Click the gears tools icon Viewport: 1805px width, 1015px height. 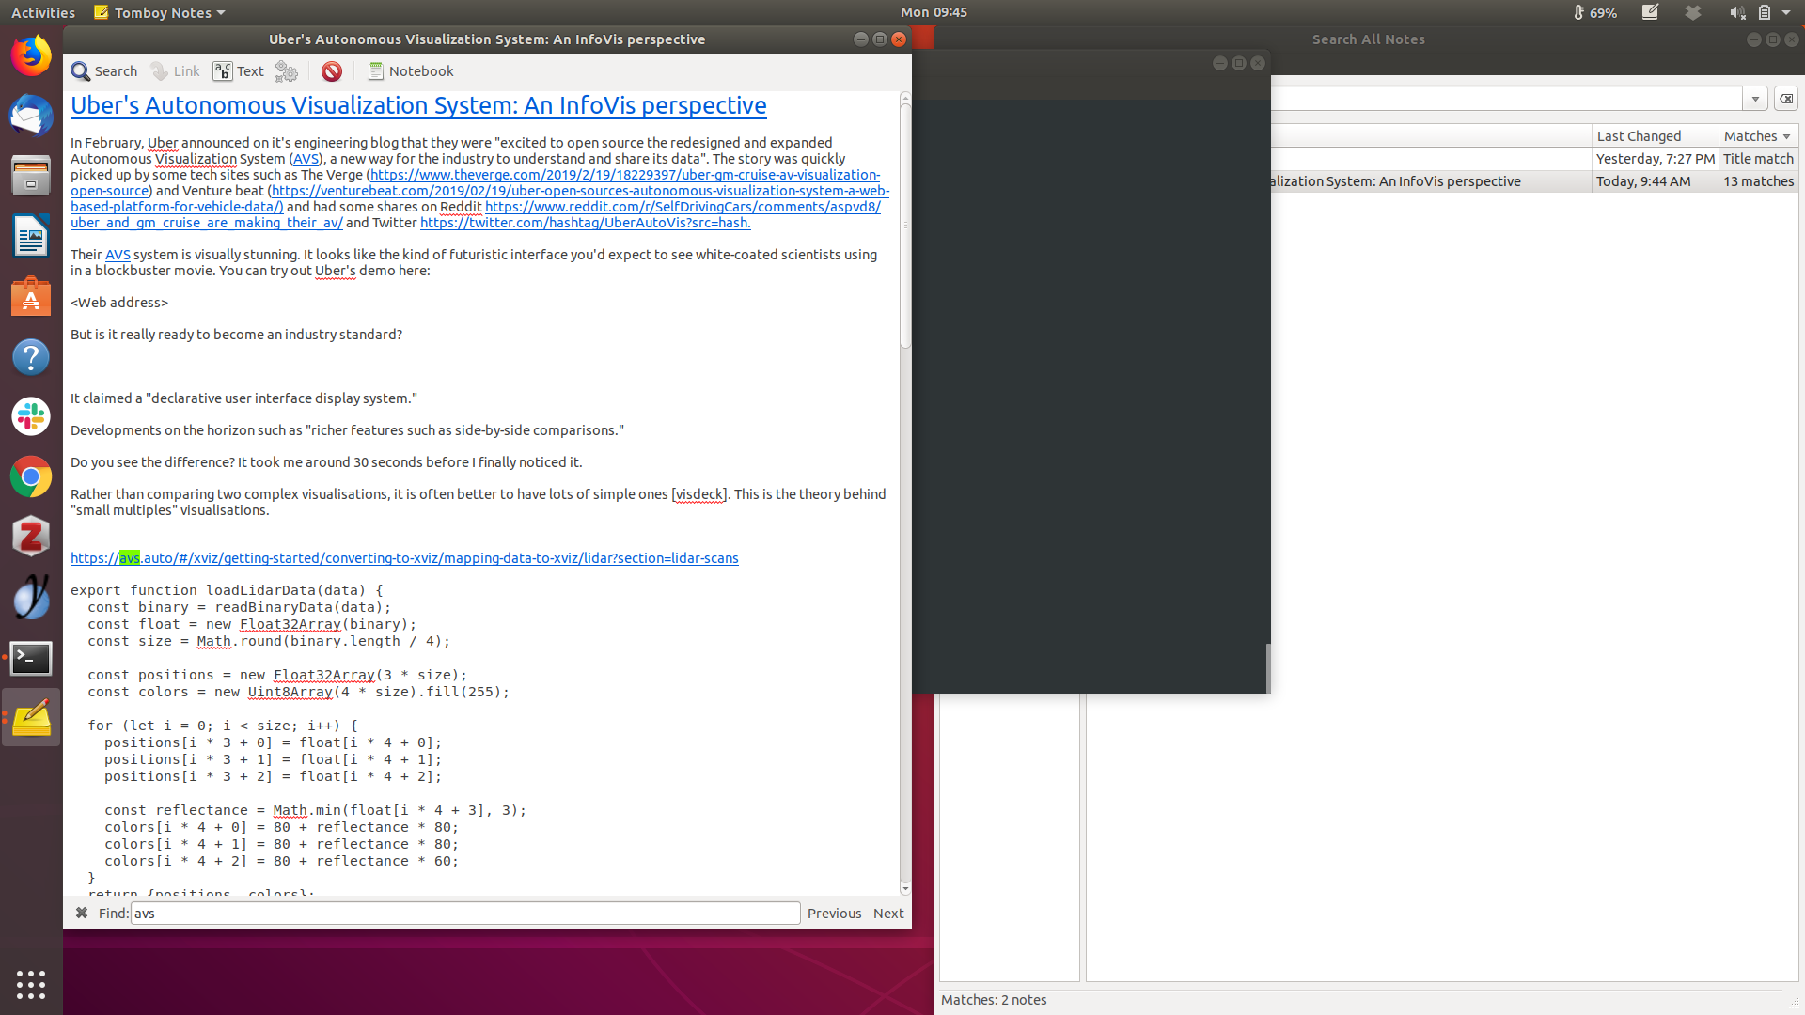(x=287, y=71)
